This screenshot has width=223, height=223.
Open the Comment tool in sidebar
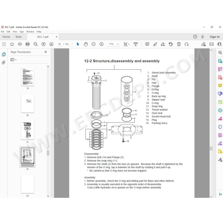pos(220,86)
